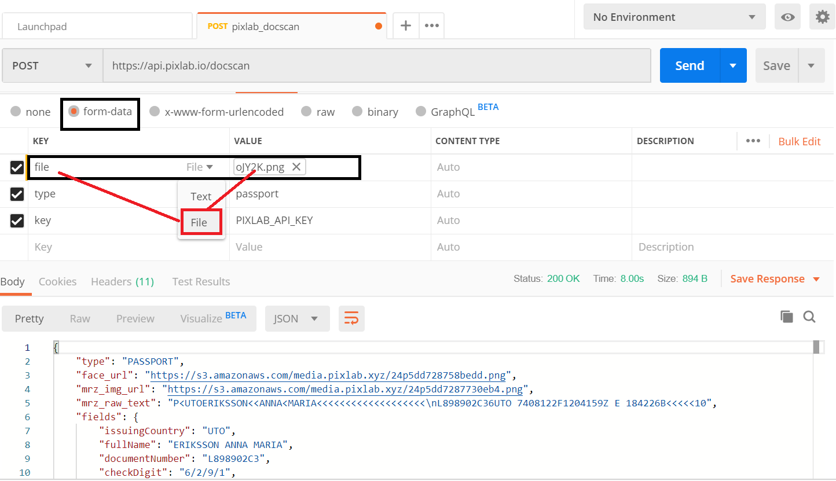836x481 pixels.
Task: Expand the No Environment dropdown
Action: point(674,17)
